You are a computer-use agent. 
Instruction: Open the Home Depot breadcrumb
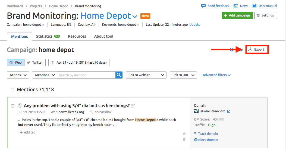point(58,6)
